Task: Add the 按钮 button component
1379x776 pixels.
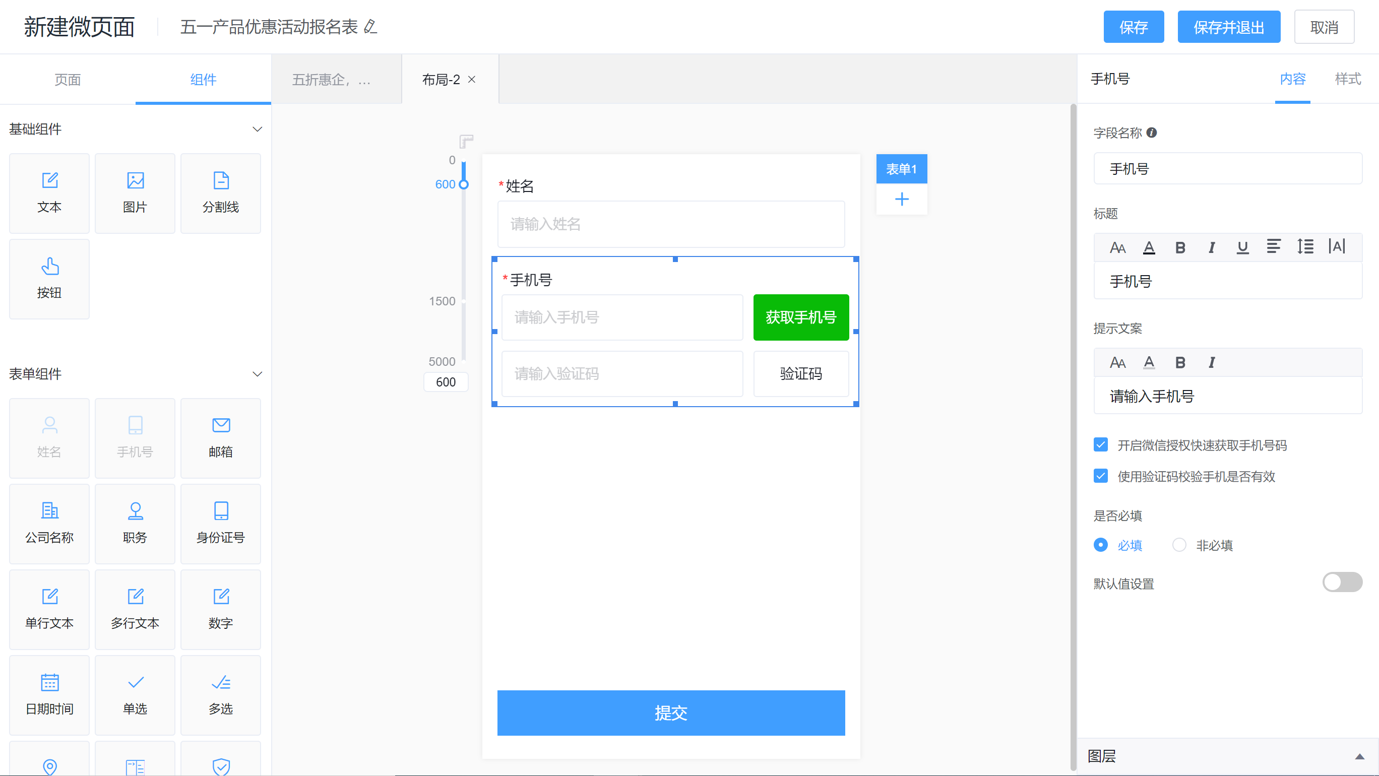Action: coord(49,279)
